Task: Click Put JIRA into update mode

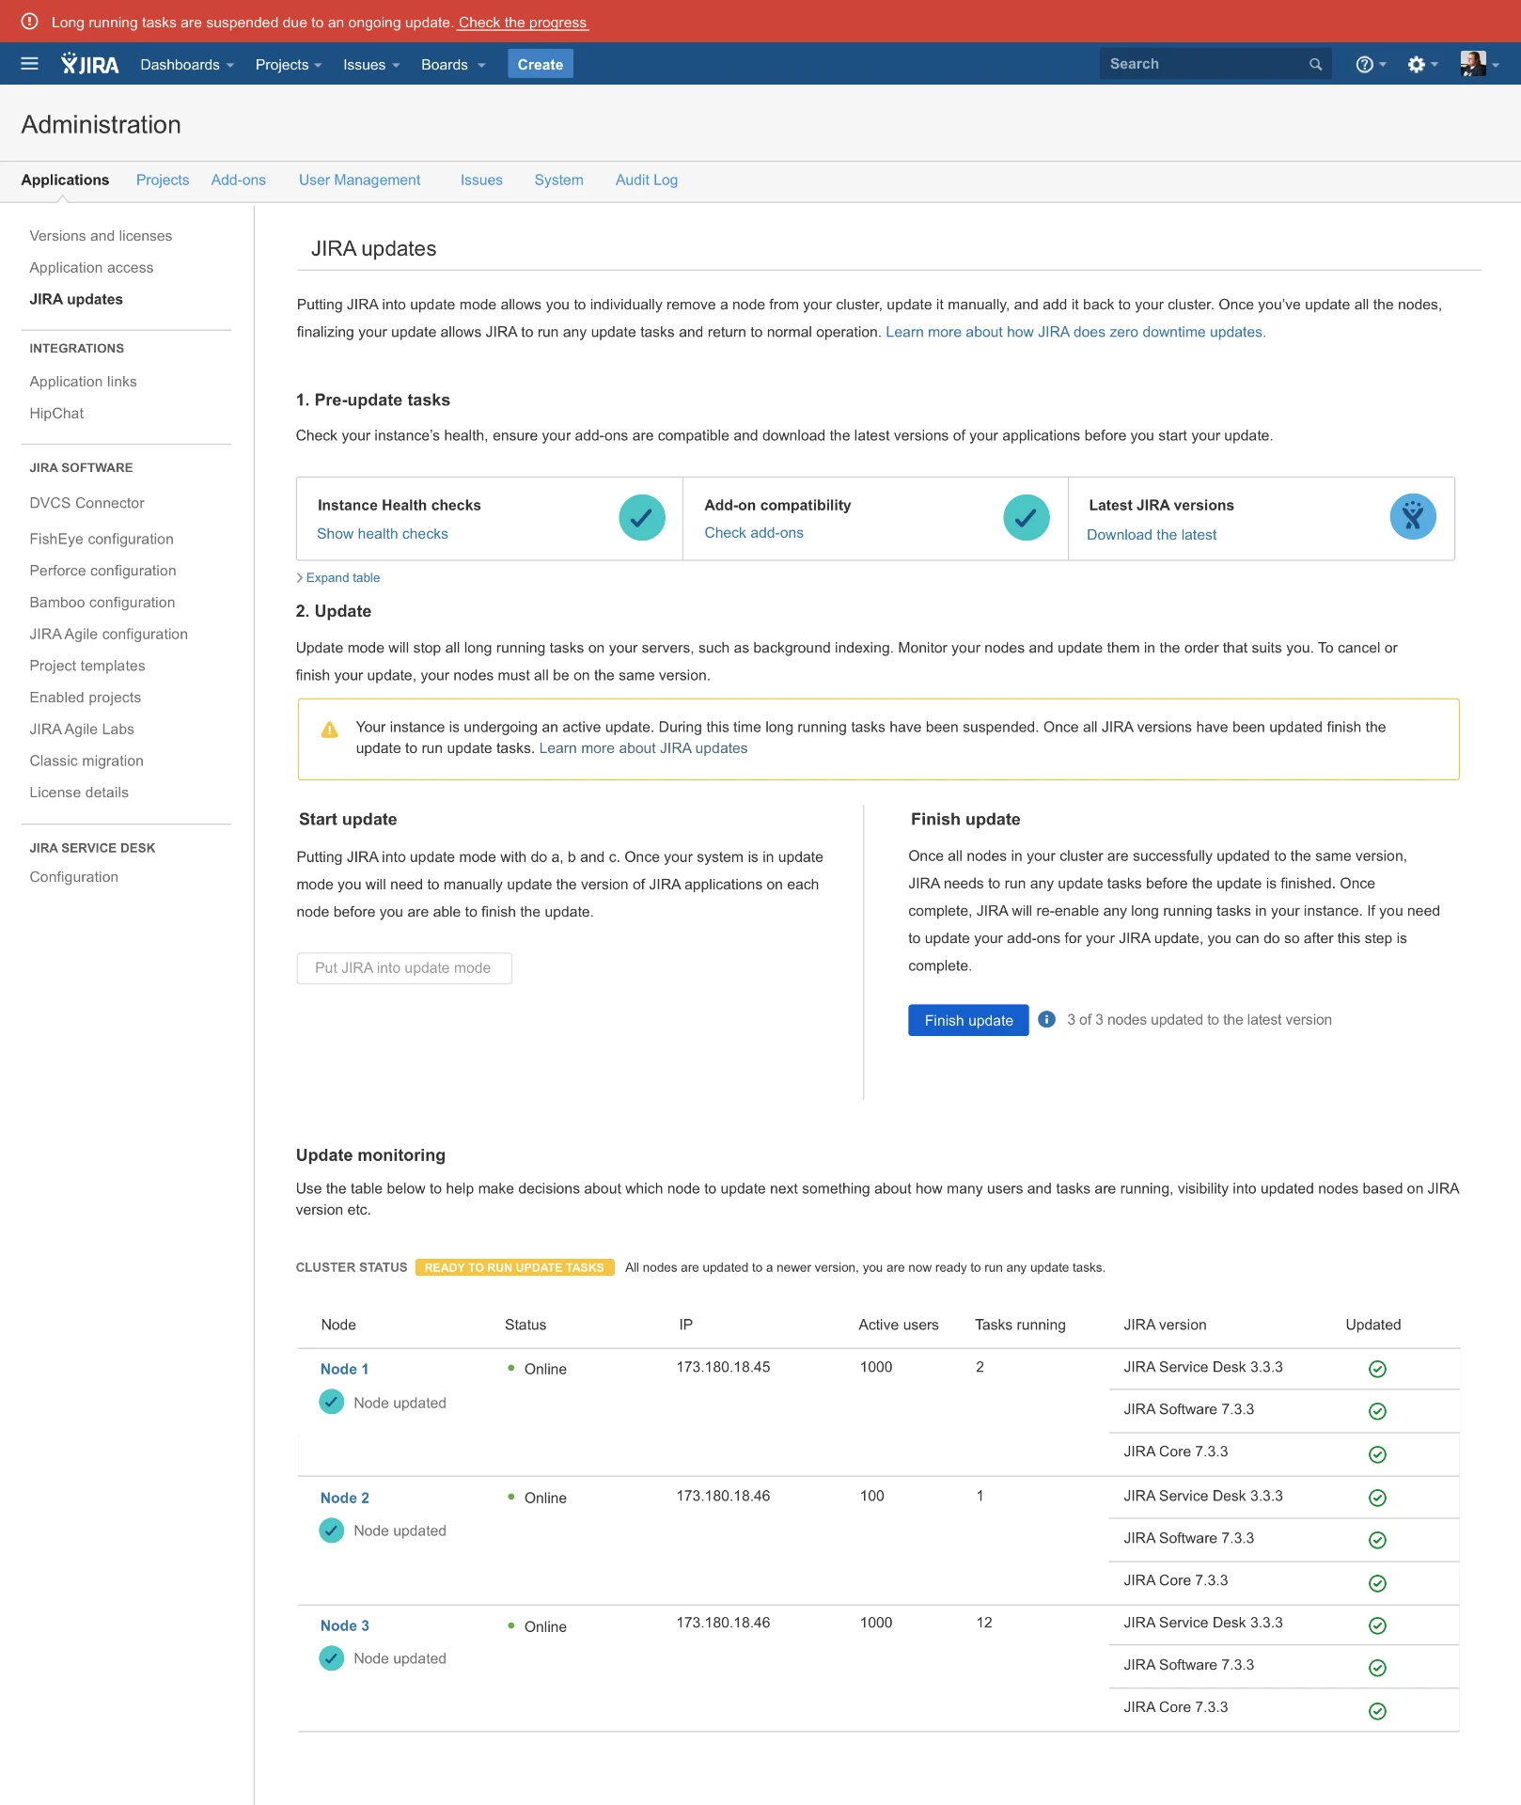Action: pos(404,968)
